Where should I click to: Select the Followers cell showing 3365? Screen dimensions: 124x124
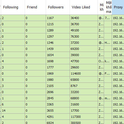58,104
